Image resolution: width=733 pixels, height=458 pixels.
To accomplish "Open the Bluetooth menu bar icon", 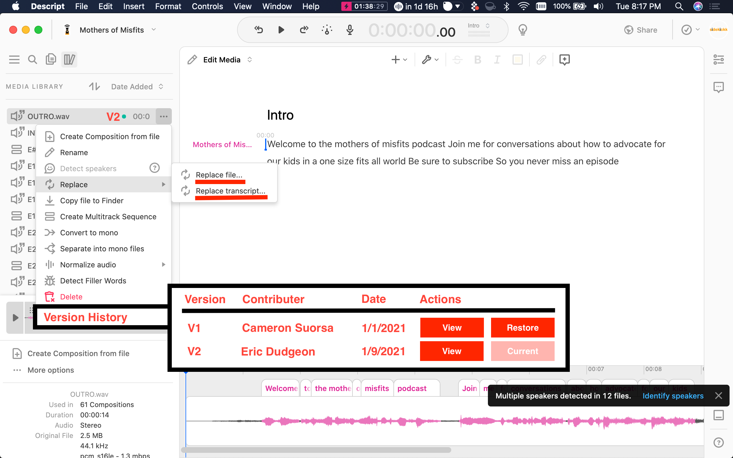I will (506, 6).
